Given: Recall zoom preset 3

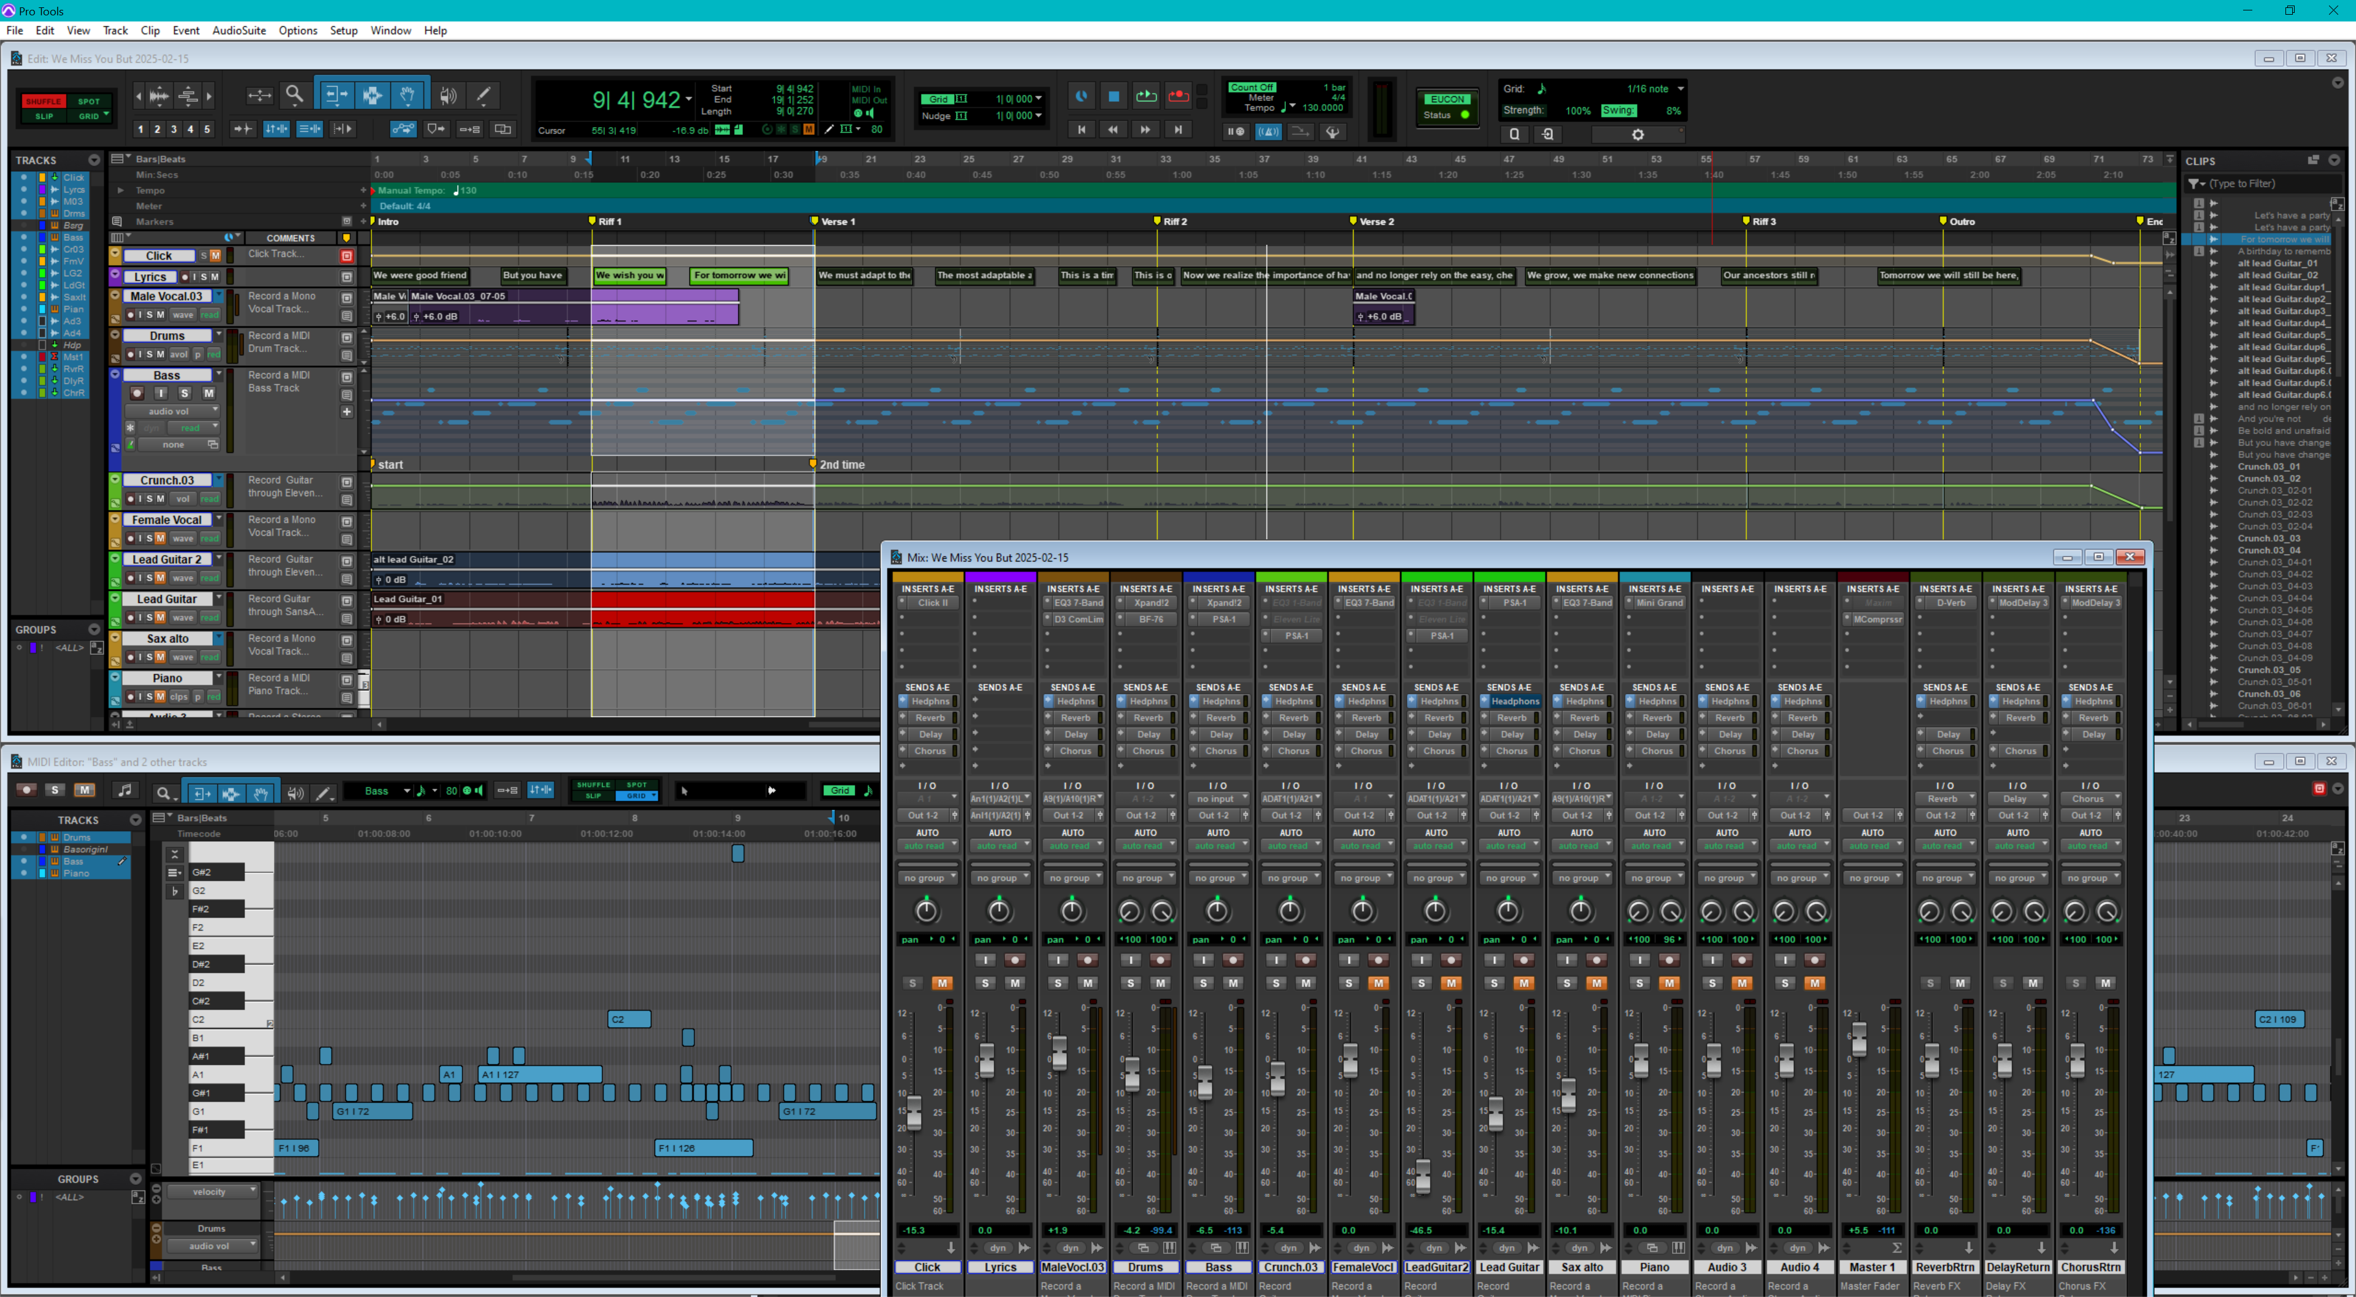Looking at the screenshot, I should point(173,129).
